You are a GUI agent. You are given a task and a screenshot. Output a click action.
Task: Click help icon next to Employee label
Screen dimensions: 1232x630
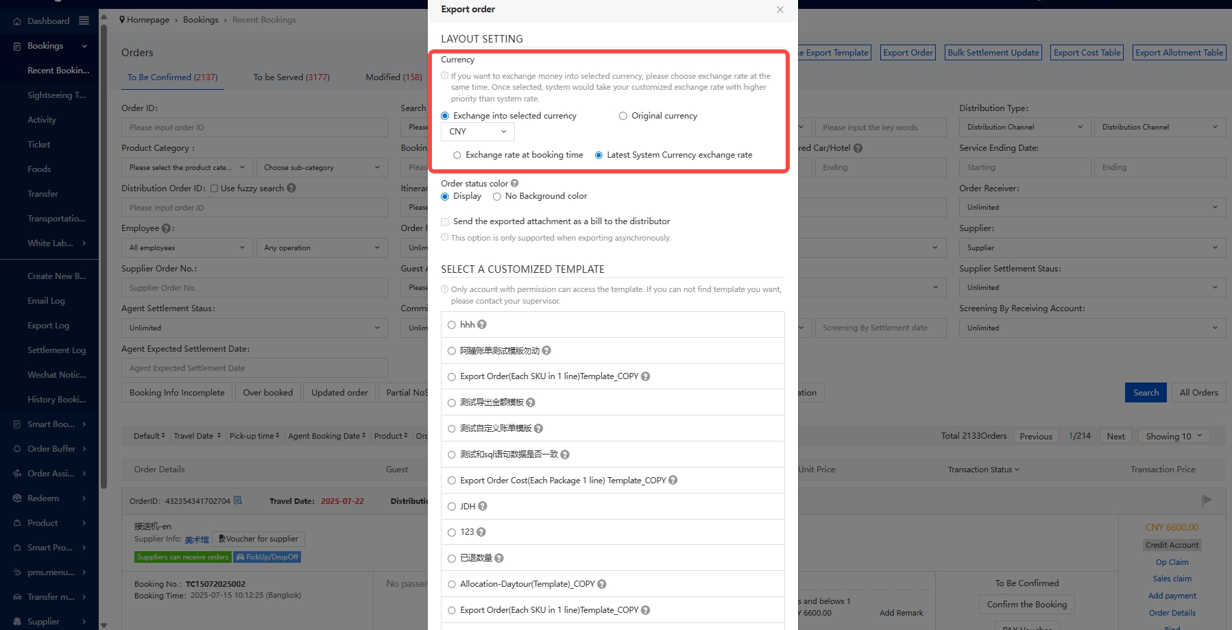coord(166,228)
